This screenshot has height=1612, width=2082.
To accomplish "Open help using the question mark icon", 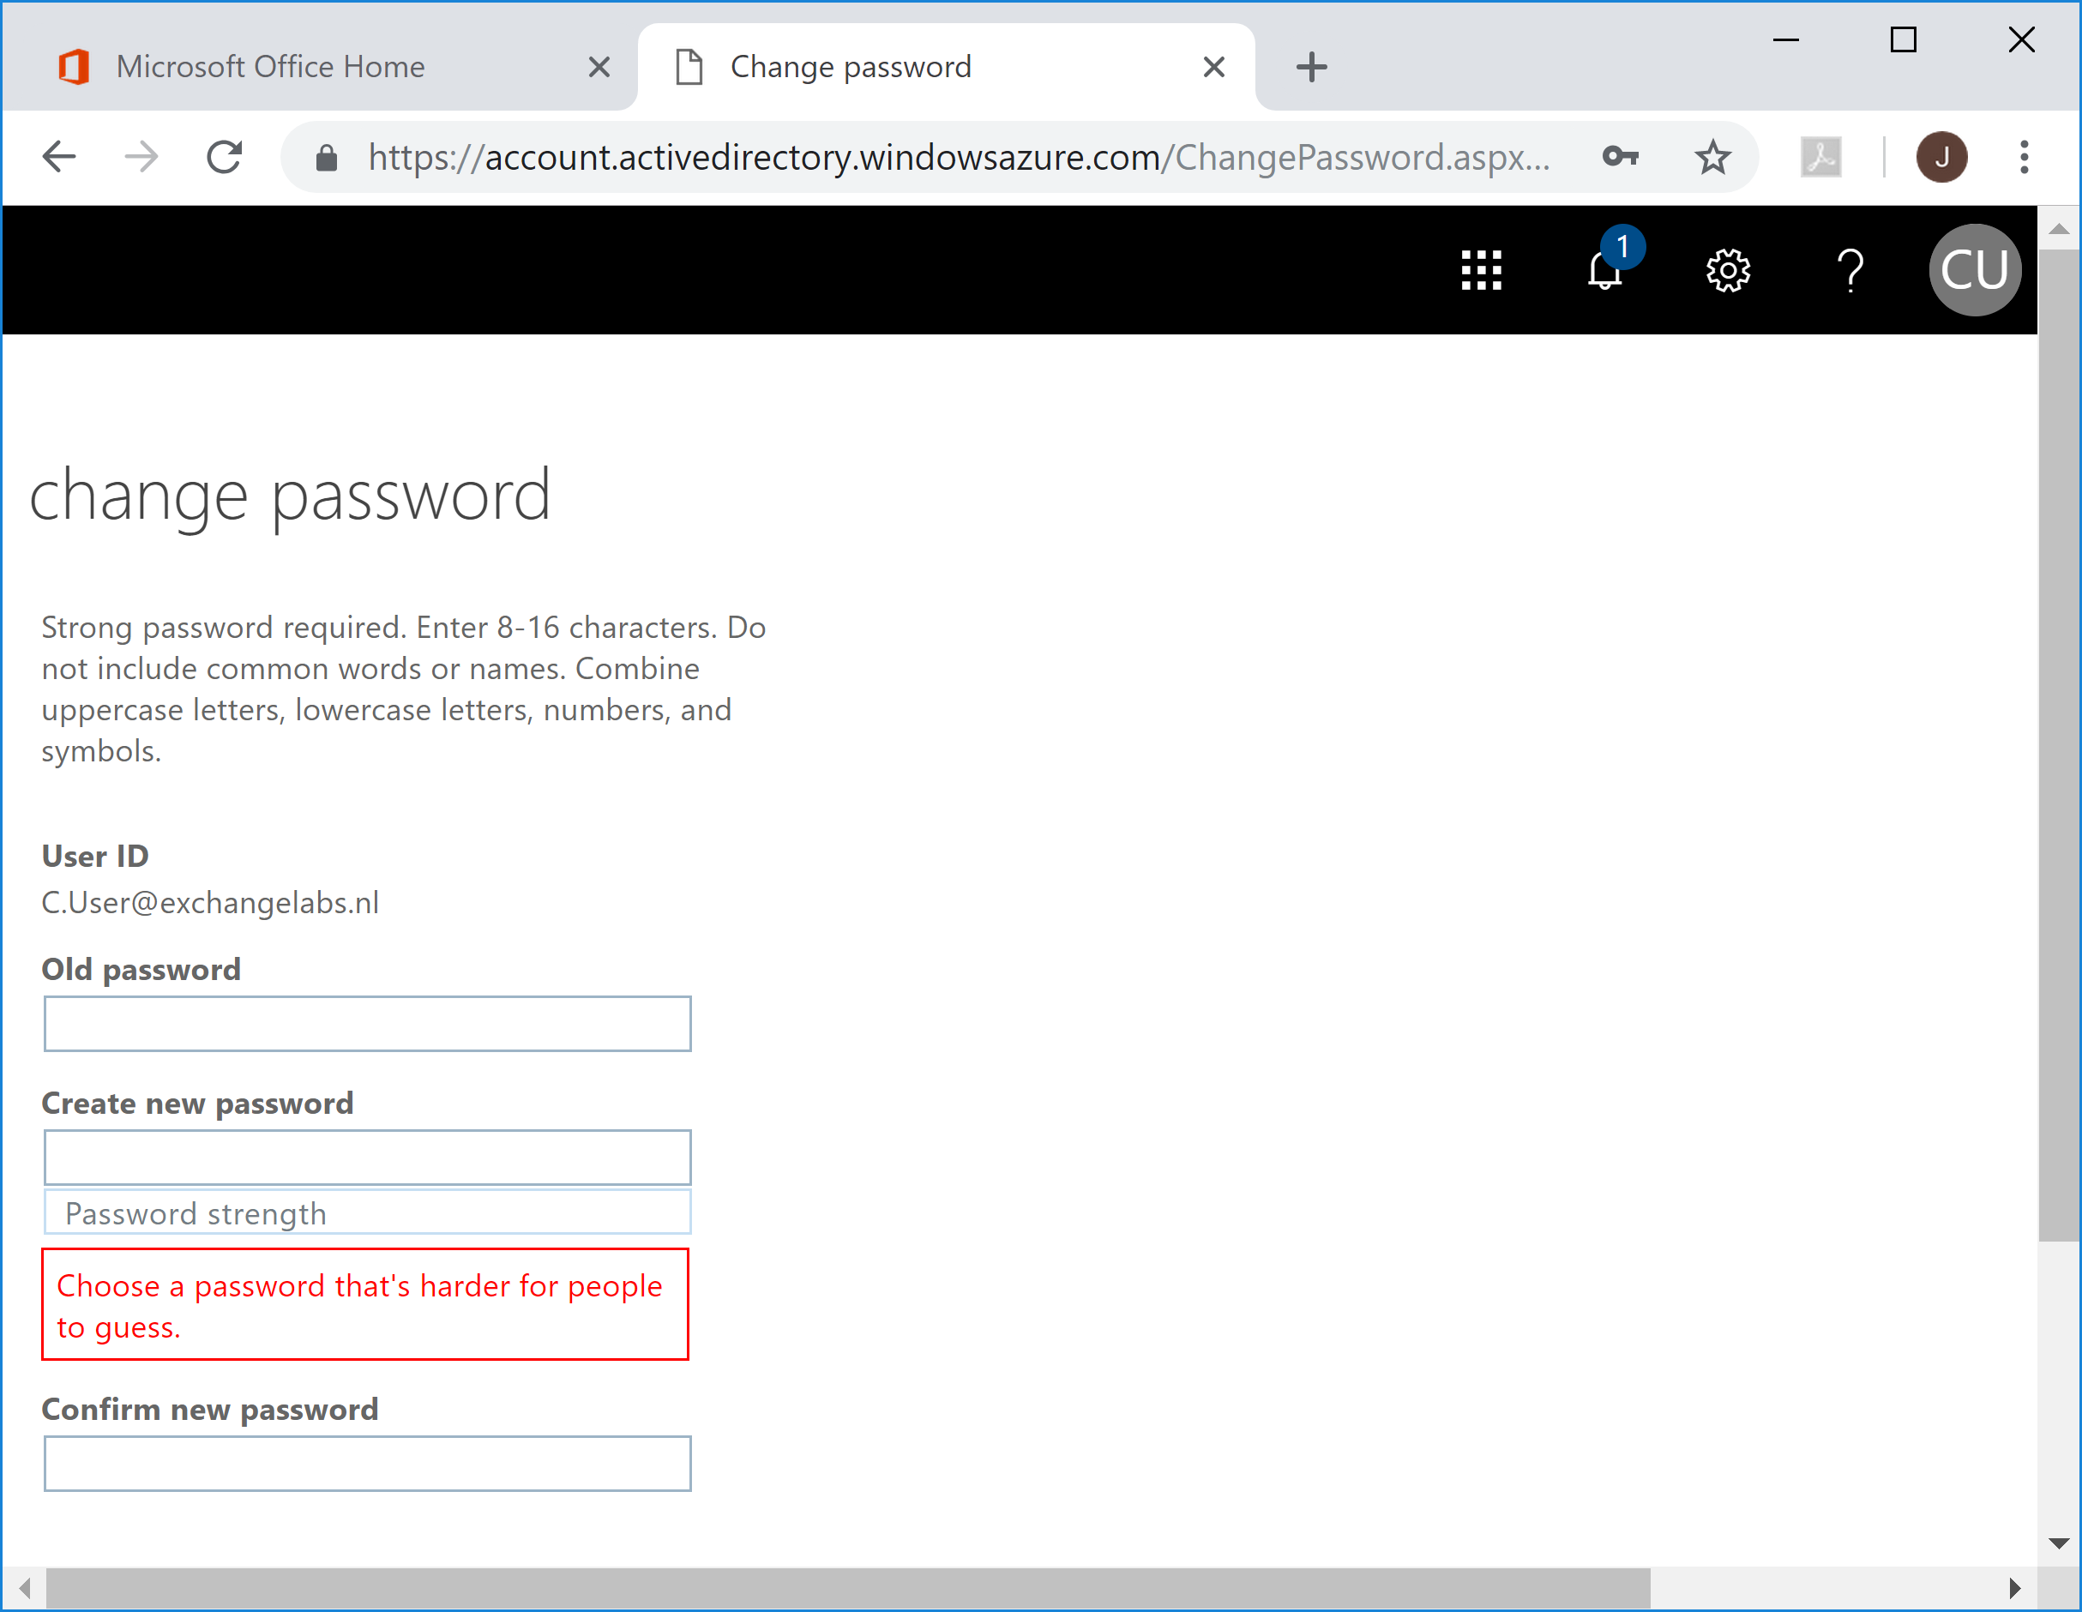I will tap(1850, 270).
